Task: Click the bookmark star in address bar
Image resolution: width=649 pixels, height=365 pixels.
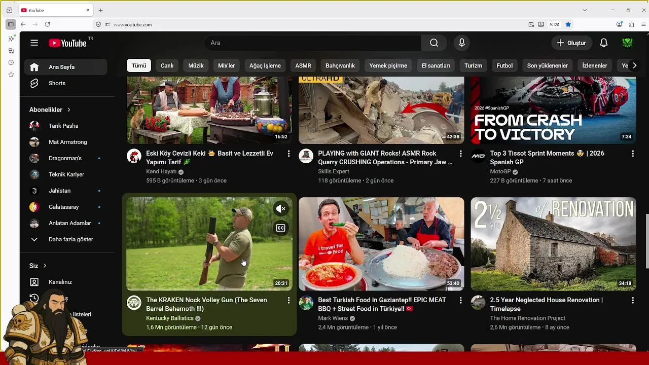Action: point(568,24)
